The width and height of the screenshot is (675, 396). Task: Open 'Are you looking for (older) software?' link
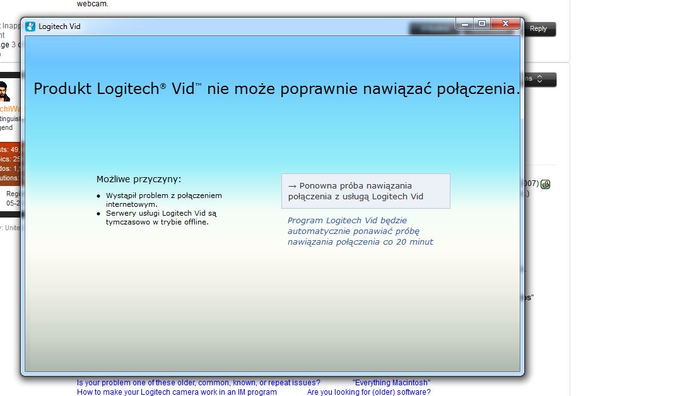click(368, 392)
